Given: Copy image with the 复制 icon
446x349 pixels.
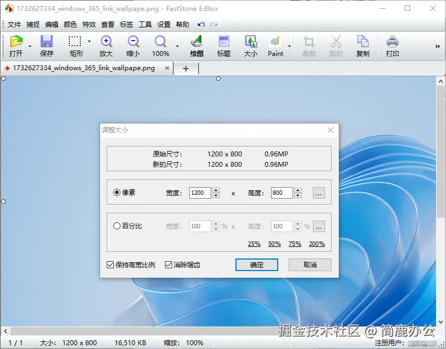Looking at the screenshot, I should 362,46.
